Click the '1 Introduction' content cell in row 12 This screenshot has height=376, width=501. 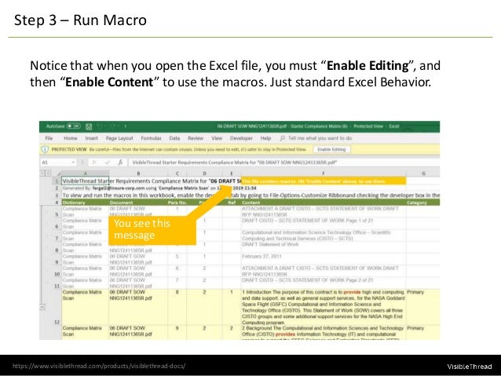[324, 307]
